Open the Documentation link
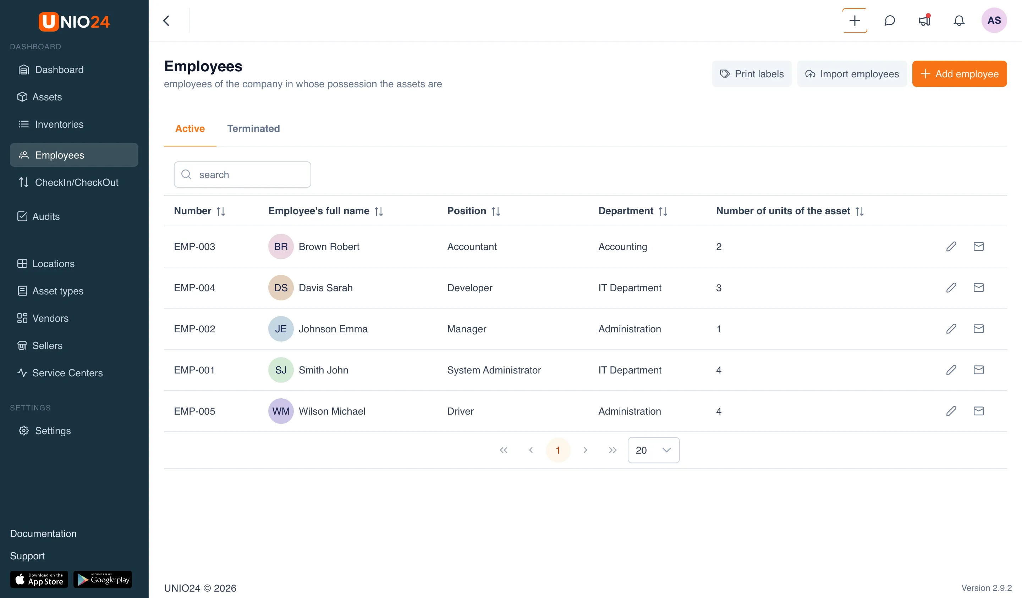Viewport: 1022px width, 598px height. click(x=43, y=533)
